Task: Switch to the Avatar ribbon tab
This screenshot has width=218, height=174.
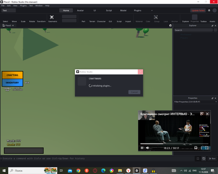Action: point(80,10)
